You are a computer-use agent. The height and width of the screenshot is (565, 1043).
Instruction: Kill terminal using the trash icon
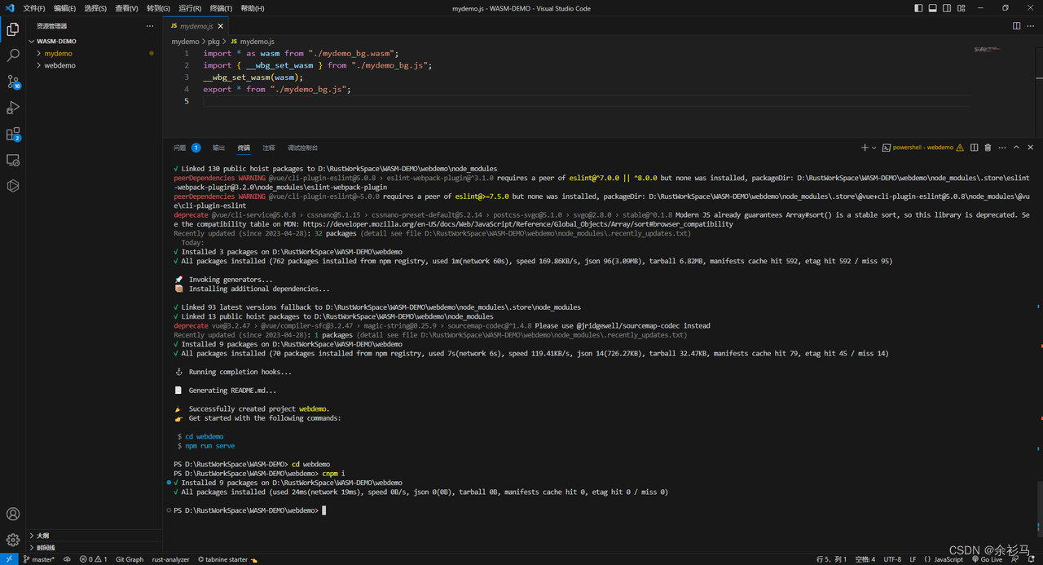click(x=988, y=148)
